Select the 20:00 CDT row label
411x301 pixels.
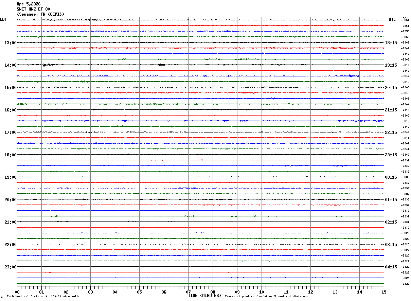(x=11, y=200)
